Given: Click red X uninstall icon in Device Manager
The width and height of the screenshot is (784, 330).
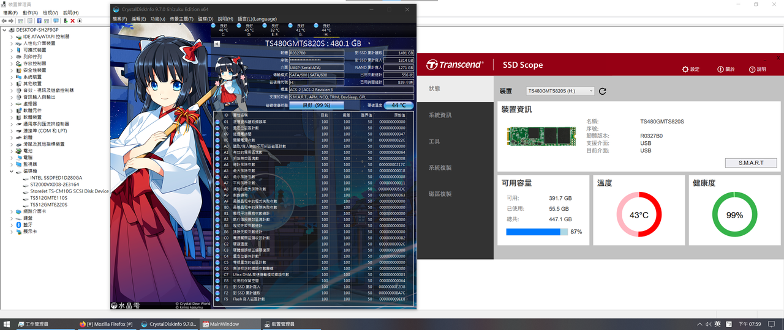Looking at the screenshot, I should click(x=72, y=21).
